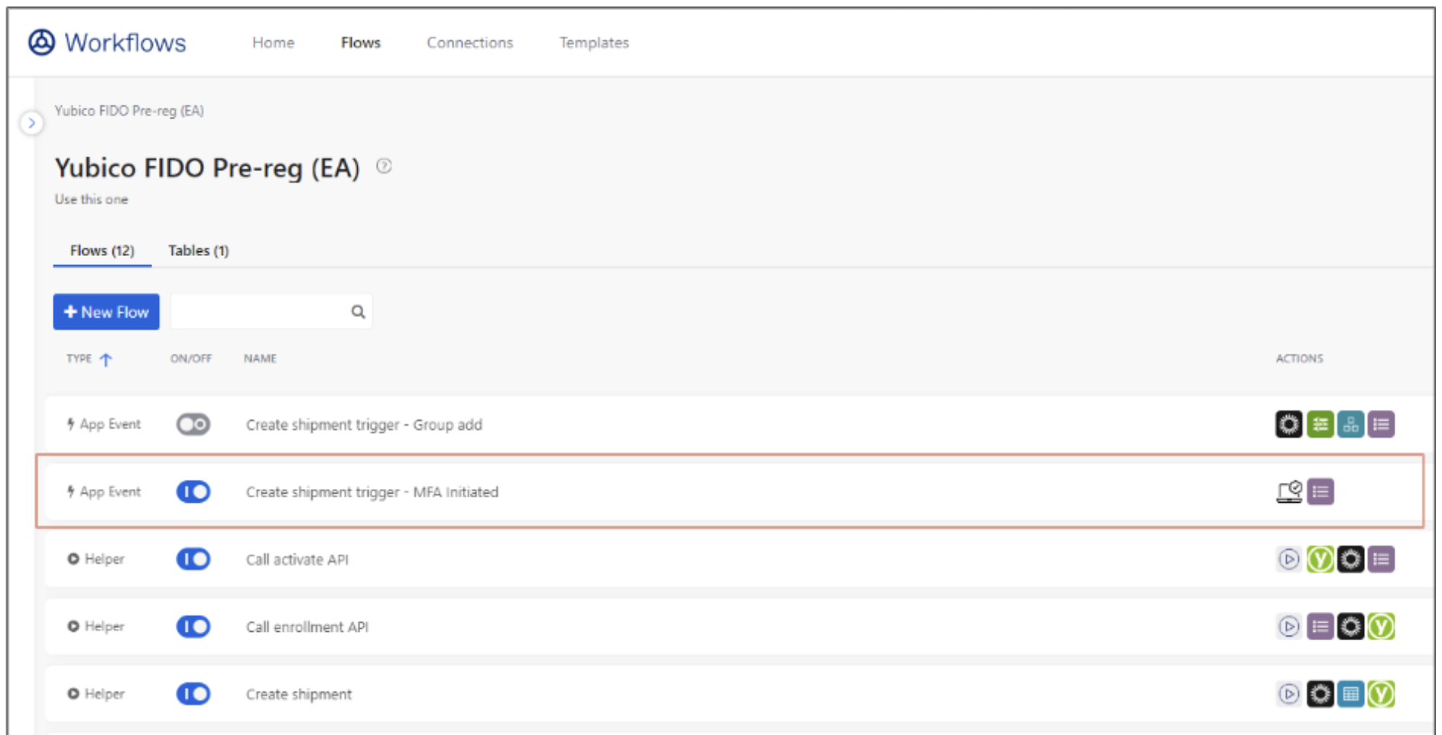Click the green list icon in Group add row

(1320, 424)
